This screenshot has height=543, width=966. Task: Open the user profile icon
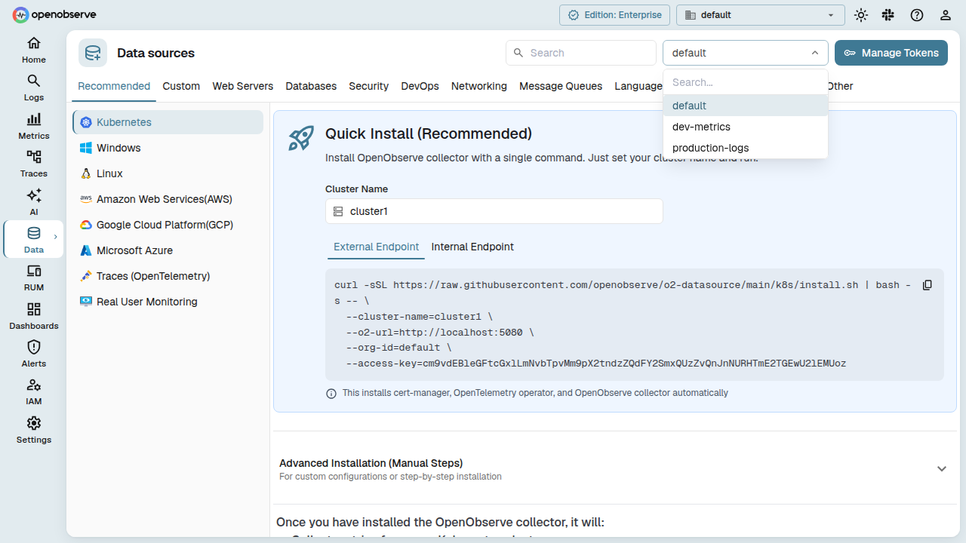(946, 15)
